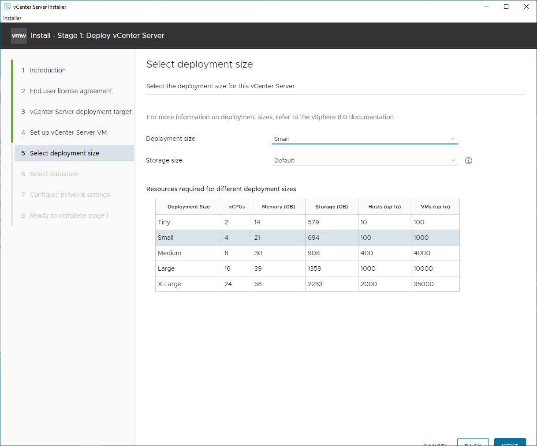Screen dimensions: 537x446
Task: Open vCenter Server deployment target step
Action: [80, 112]
